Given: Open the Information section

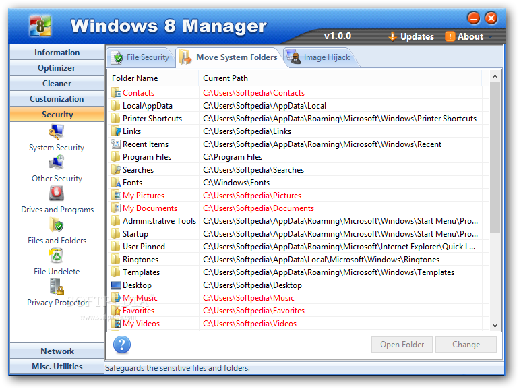Looking at the screenshot, I should [57, 53].
